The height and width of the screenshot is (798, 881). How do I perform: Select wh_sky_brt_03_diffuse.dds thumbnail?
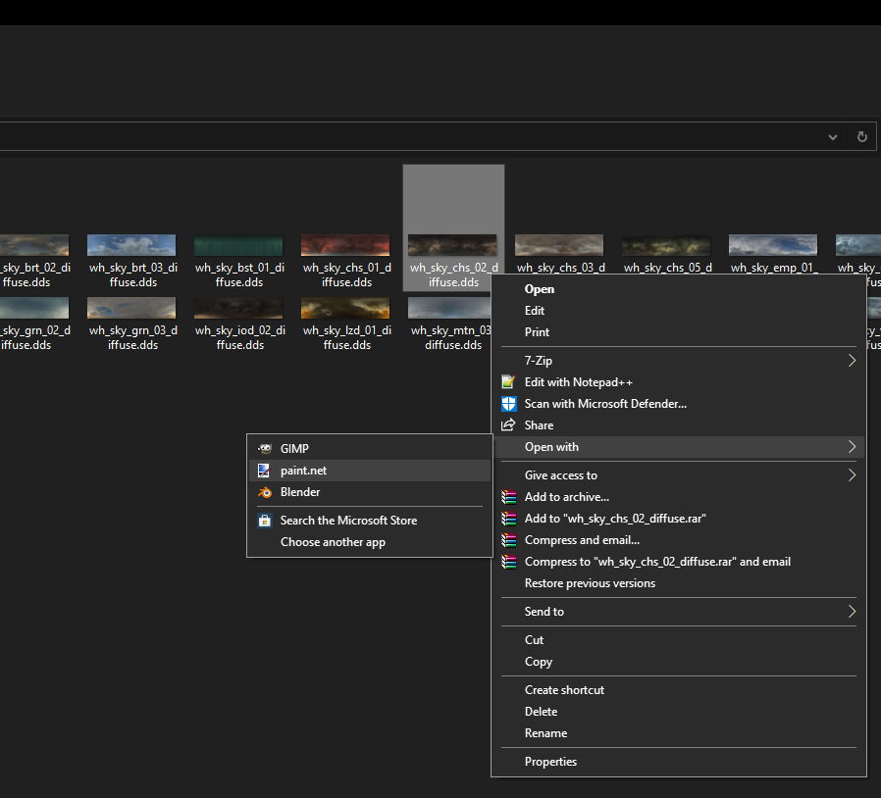click(131, 245)
